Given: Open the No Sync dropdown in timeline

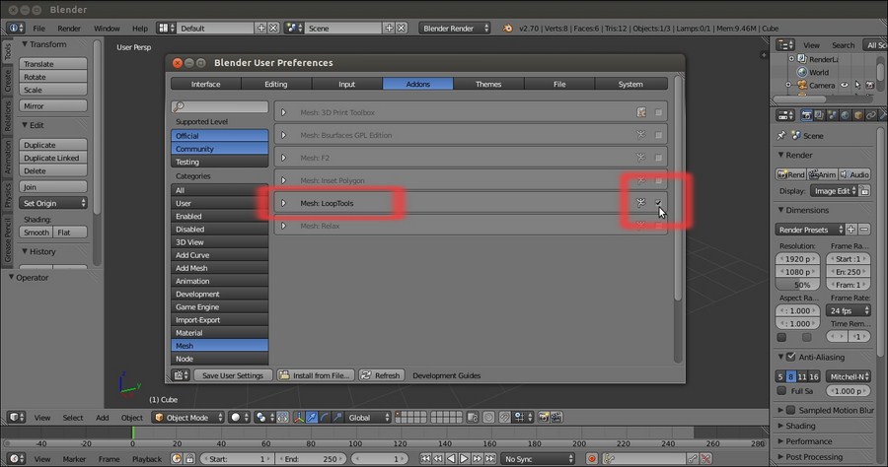Looking at the screenshot, I should point(538,458).
